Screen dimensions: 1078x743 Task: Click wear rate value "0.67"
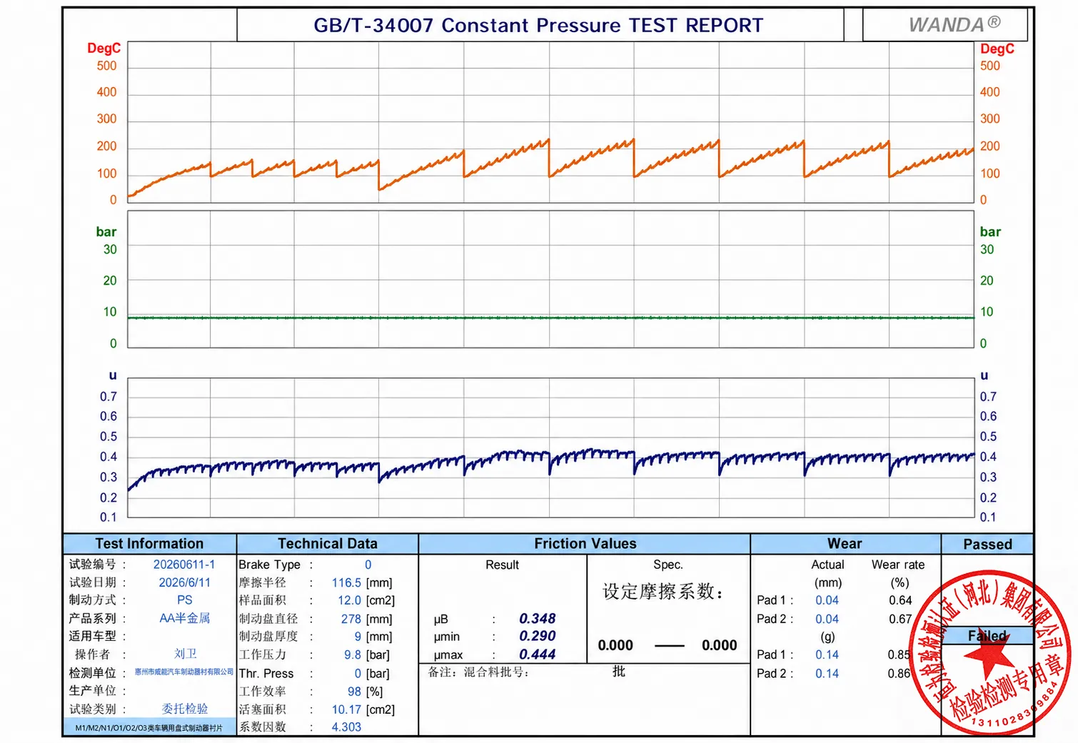coord(900,620)
